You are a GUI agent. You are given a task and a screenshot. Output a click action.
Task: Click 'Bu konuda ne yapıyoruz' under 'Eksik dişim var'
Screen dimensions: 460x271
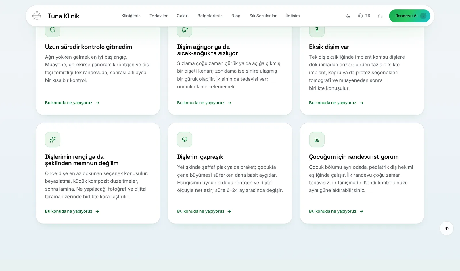(336, 103)
